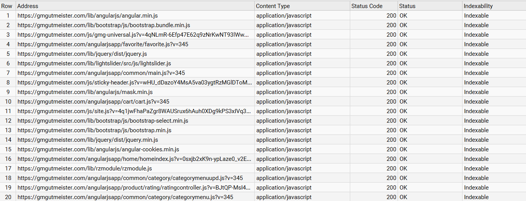Click the ratingcontroller.js URL cell
Viewport: 526px width, 201px height.
pyautogui.click(x=134, y=188)
